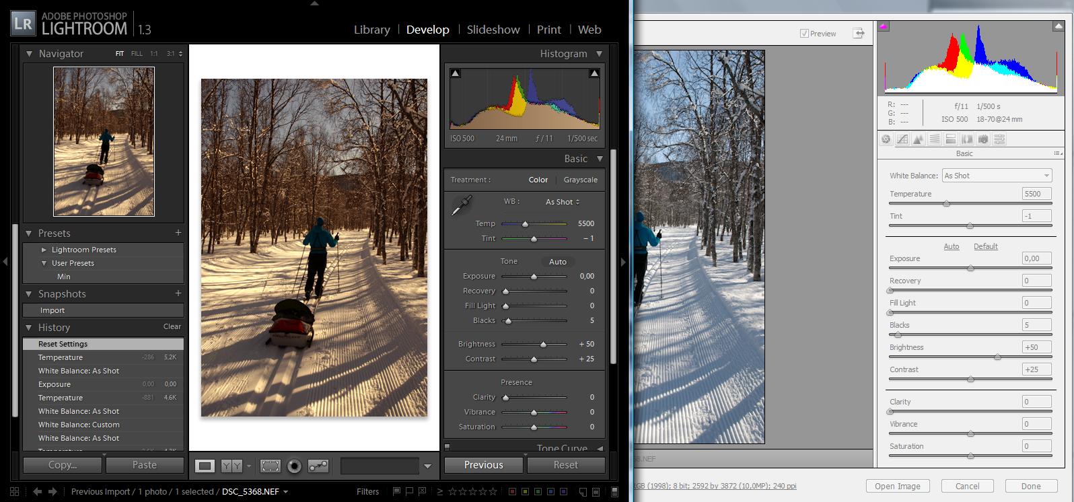This screenshot has height=502, width=1074.
Task: Switch to the Print module
Action: [549, 30]
